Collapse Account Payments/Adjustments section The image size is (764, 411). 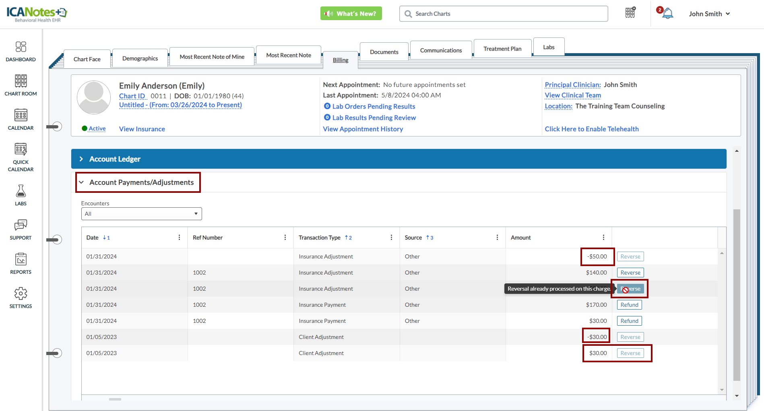(x=81, y=182)
